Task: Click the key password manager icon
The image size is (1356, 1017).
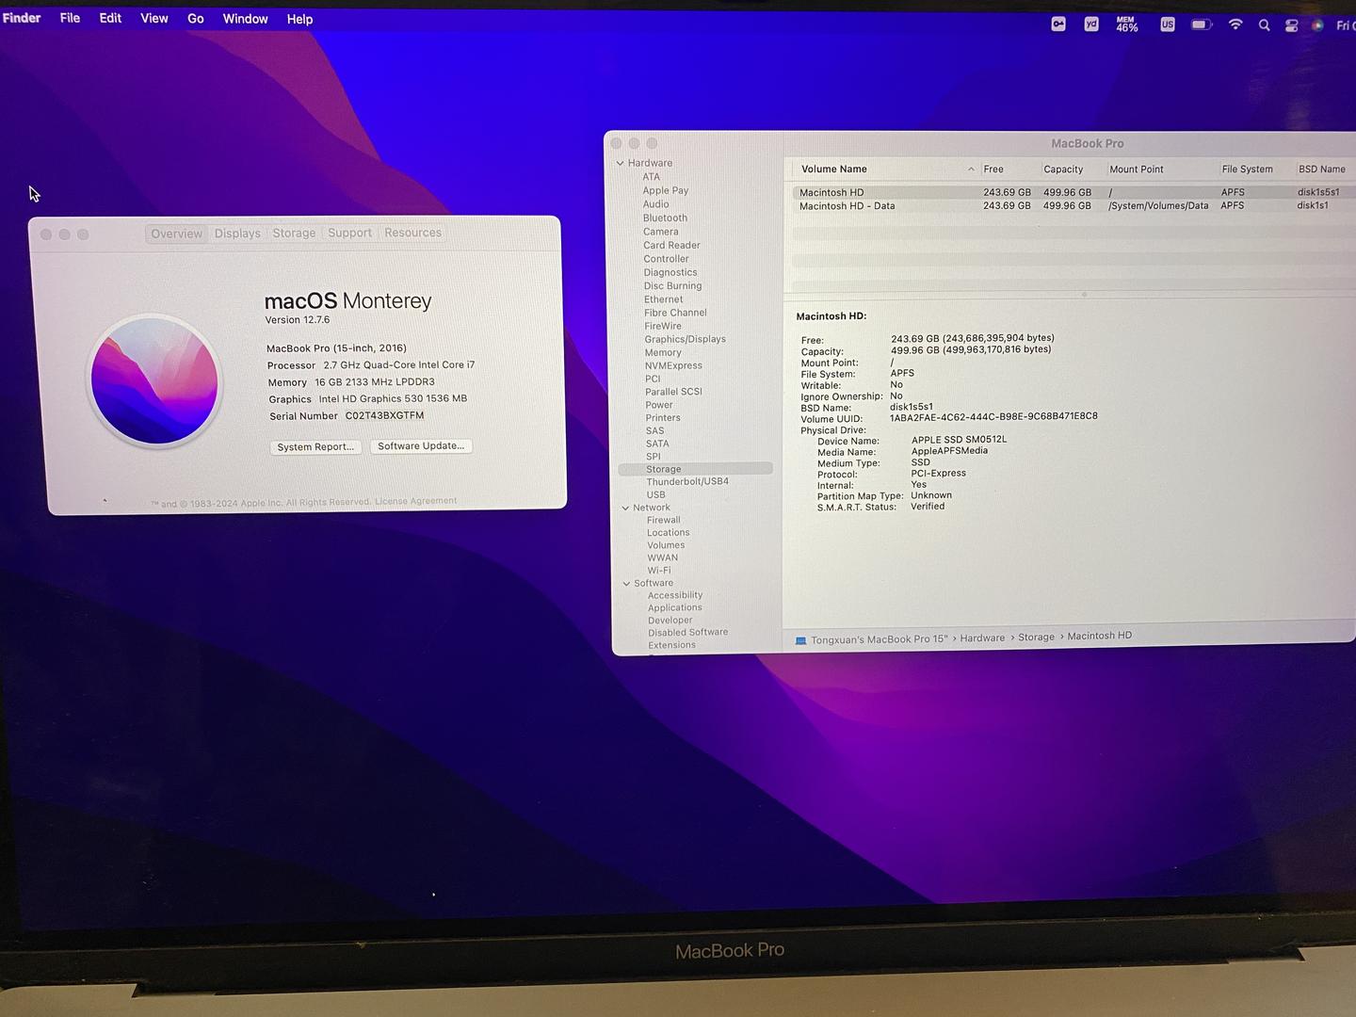Action: click(1058, 24)
